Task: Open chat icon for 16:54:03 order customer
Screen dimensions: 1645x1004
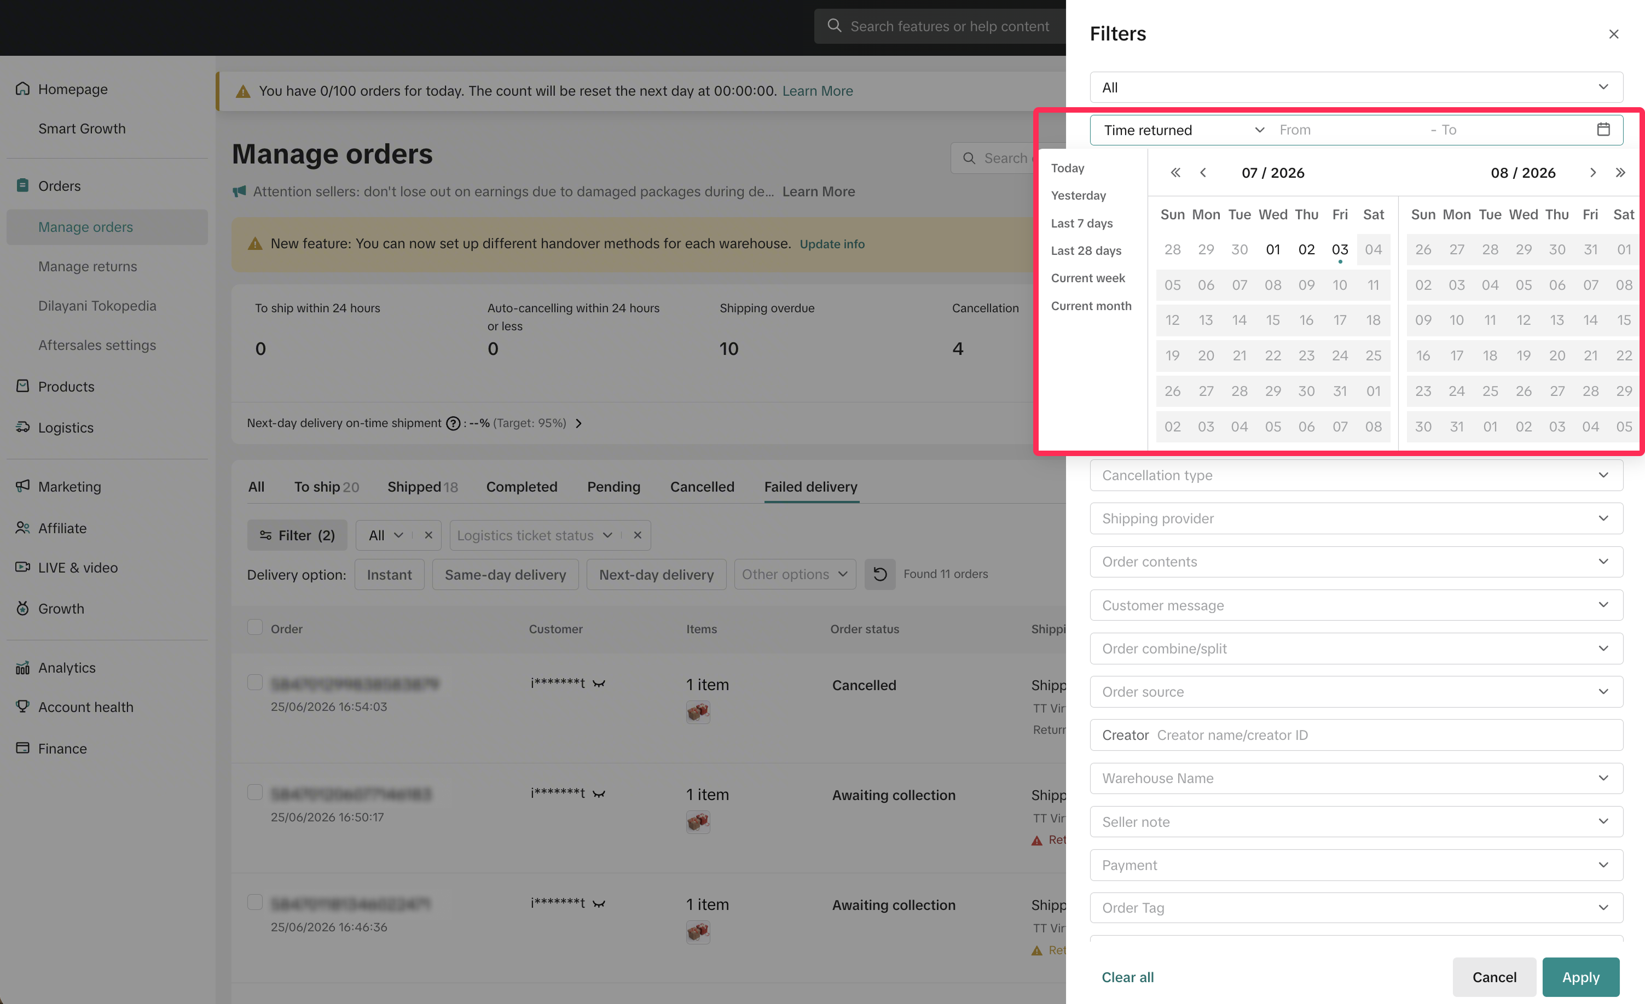Action: pos(599,683)
